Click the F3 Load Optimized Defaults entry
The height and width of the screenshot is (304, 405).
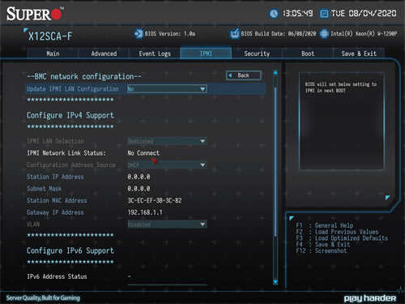pos(342,238)
